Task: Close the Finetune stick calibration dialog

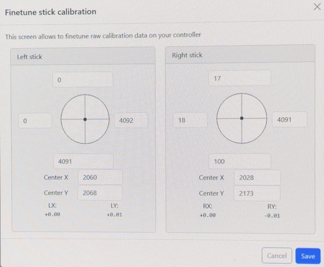Action: coord(317,7)
